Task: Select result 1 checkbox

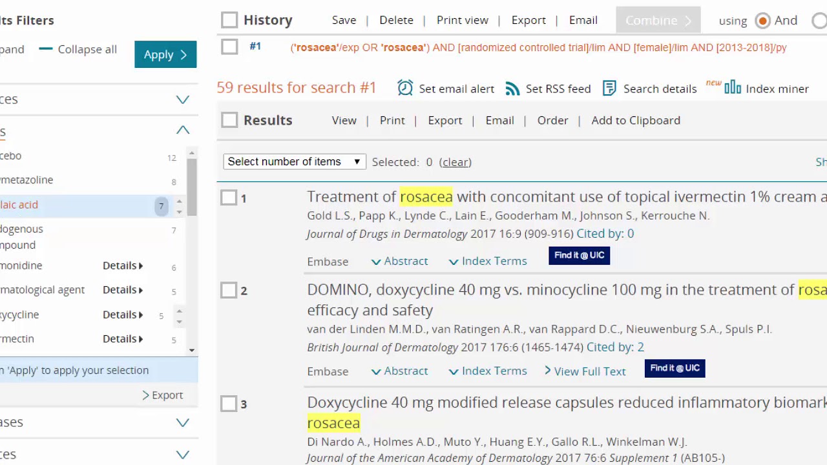Action: click(x=229, y=198)
